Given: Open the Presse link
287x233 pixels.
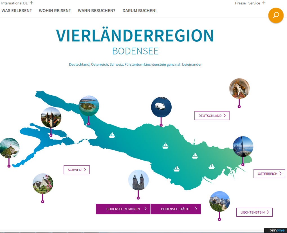Looking at the screenshot, I should tap(240, 3).
